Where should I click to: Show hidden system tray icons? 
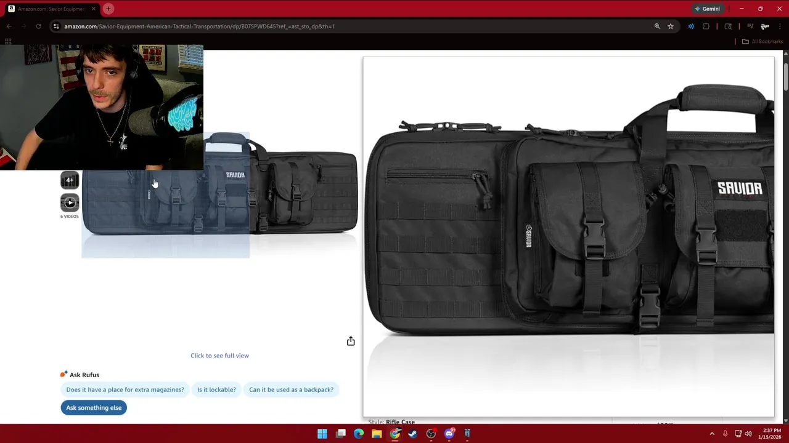pos(712,434)
